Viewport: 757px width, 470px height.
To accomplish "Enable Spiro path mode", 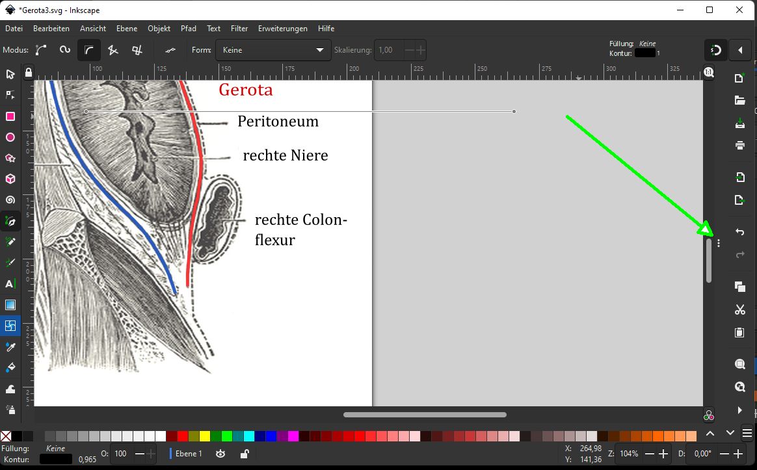I will [x=64, y=49].
